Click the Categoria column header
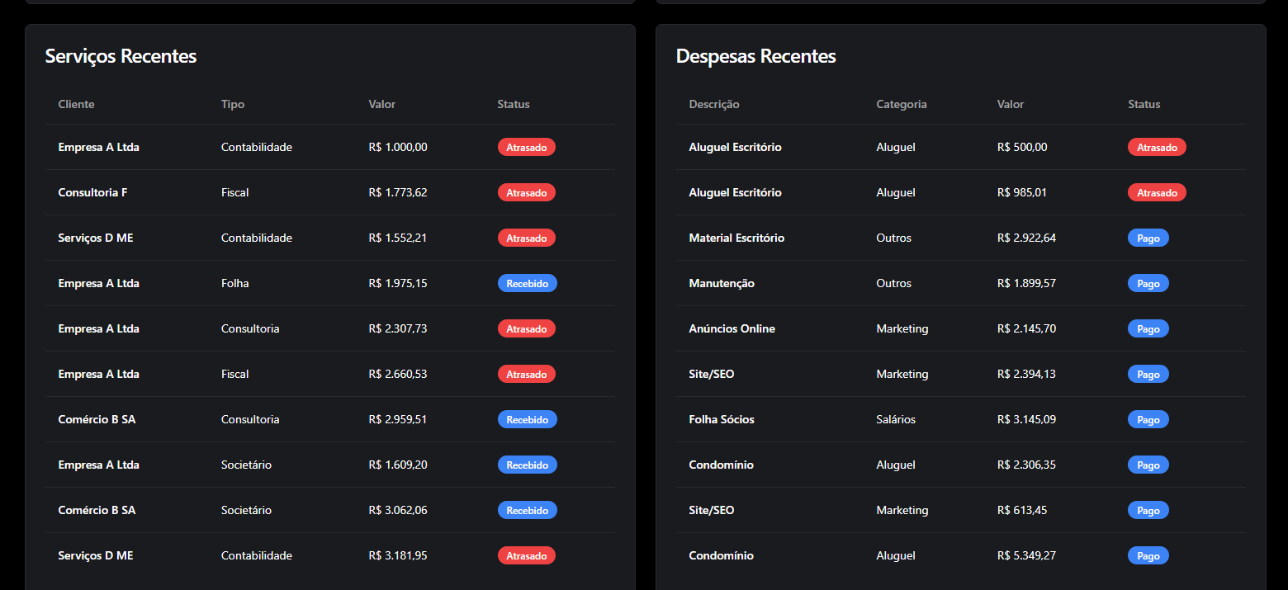This screenshot has height=590, width=1288. click(x=902, y=104)
